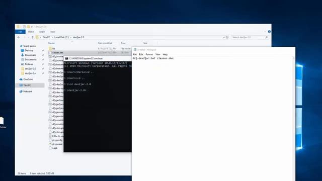Collapse the Explorer ribbon chevron
This screenshot has width=322, height=181.
point(265,32)
